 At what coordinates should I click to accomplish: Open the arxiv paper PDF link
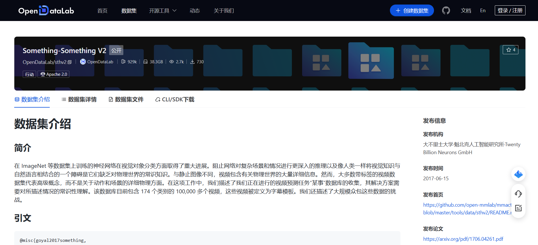point(463,239)
